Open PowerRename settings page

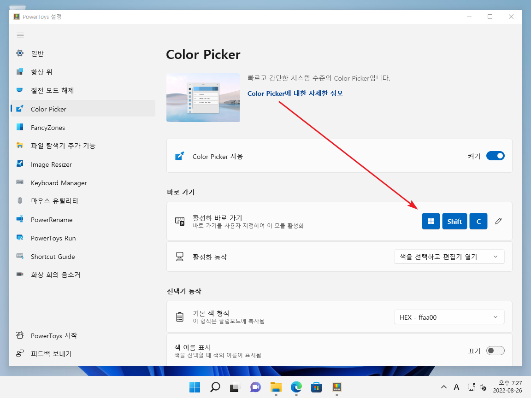(83, 220)
